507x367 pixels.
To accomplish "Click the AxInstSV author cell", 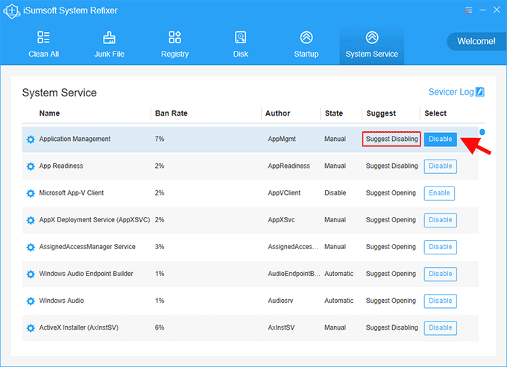I will [x=281, y=327].
